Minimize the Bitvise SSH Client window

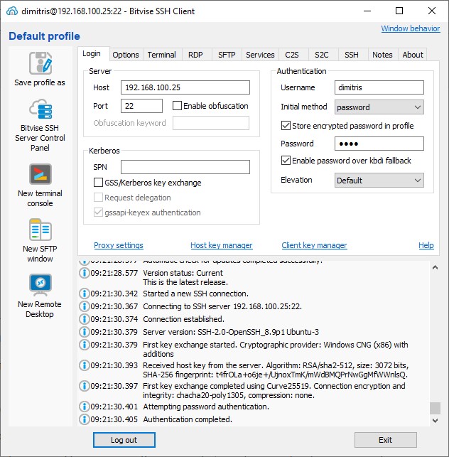[367, 11]
